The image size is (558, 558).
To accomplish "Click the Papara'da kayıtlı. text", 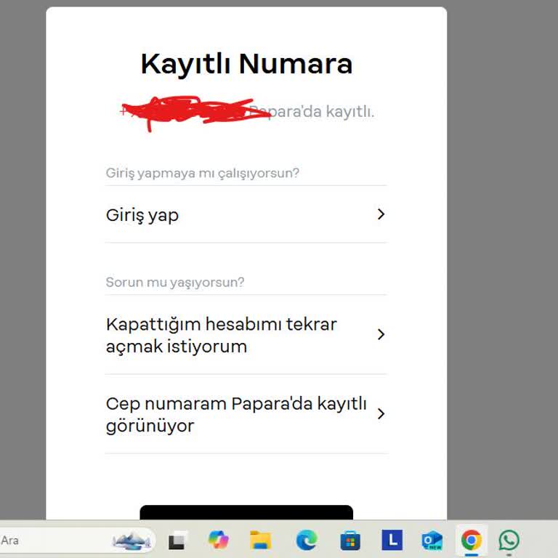I will (x=312, y=112).
